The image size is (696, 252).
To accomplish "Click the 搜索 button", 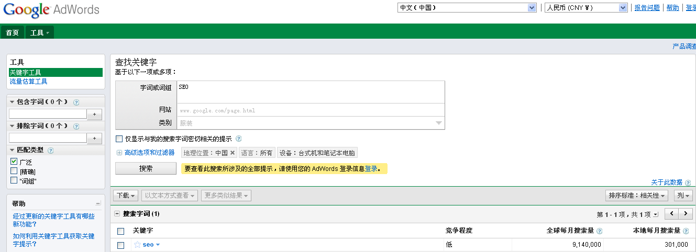I will (146, 168).
